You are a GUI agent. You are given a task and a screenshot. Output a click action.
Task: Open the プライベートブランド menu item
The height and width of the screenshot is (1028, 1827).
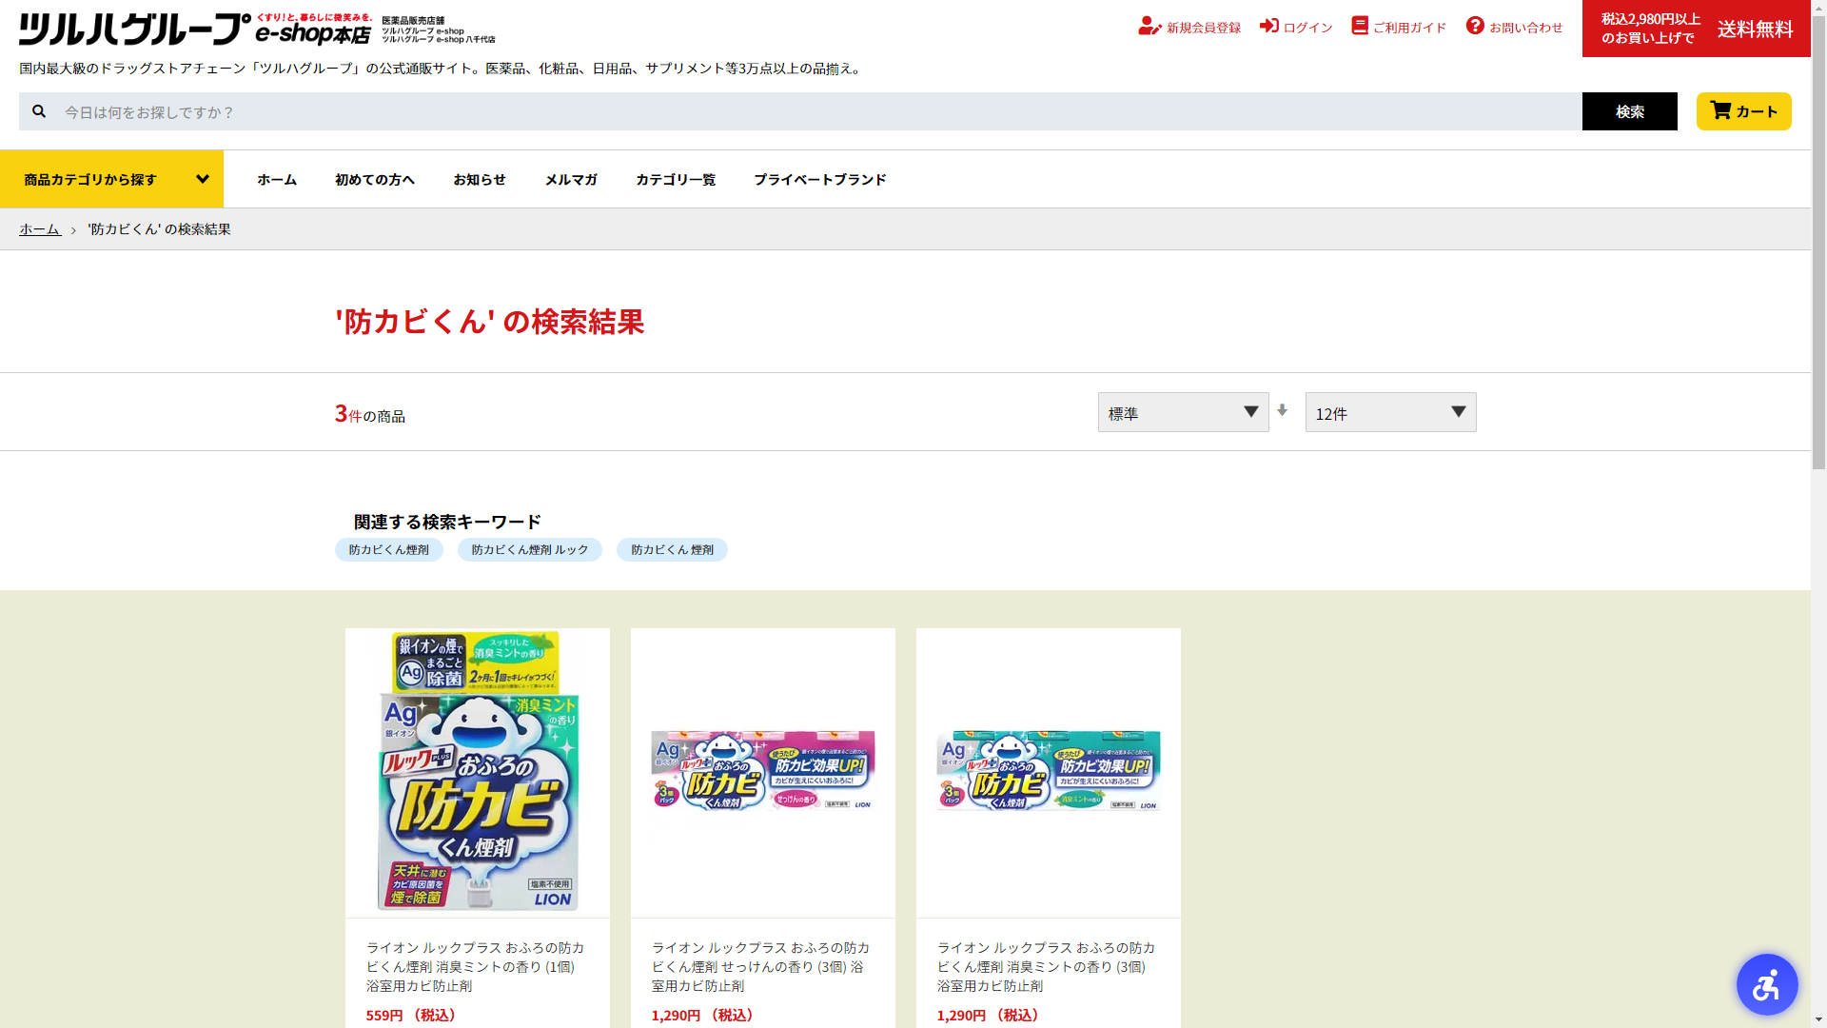click(819, 179)
